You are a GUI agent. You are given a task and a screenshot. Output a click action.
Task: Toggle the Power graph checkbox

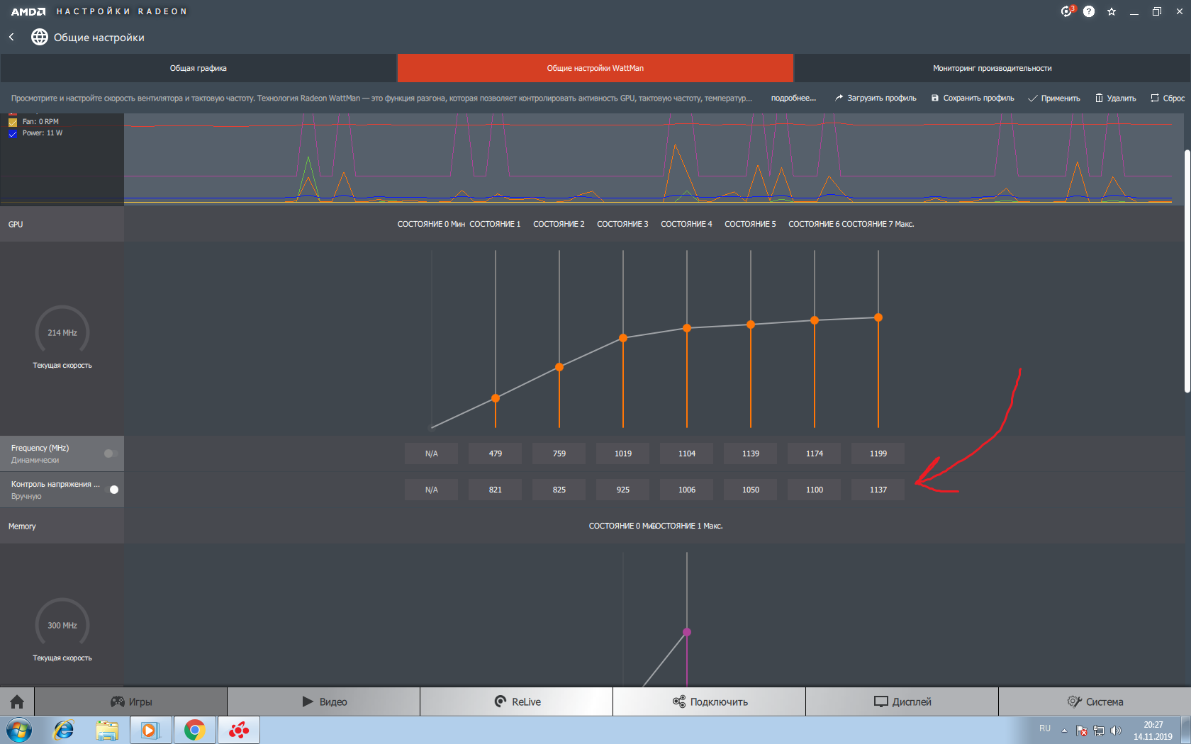13,133
